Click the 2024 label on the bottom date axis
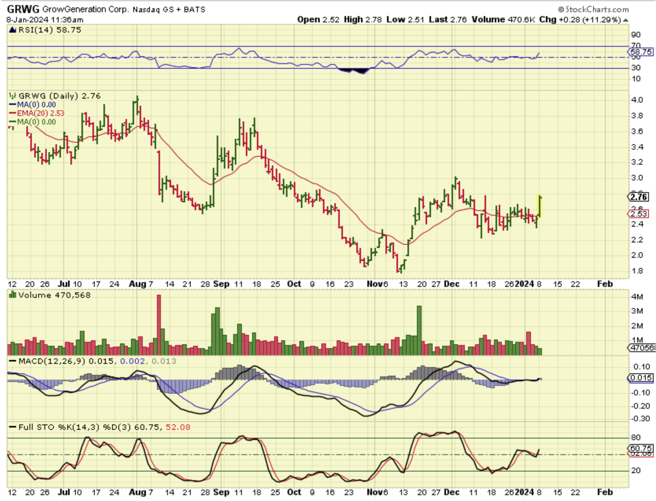Screen dimensions: 656x501 pyautogui.click(x=525, y=492)
